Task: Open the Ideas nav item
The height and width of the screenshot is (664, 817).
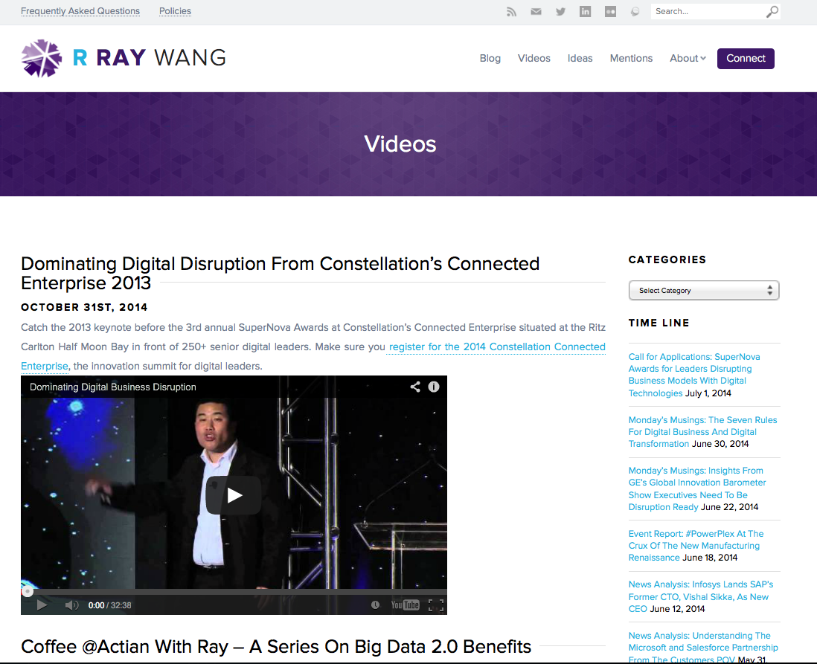Action: (580, 58)
